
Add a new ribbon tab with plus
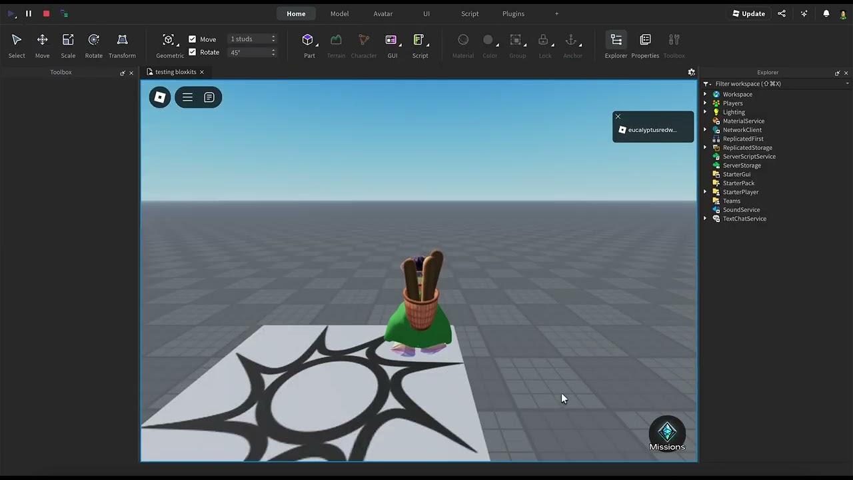point(556,13)
